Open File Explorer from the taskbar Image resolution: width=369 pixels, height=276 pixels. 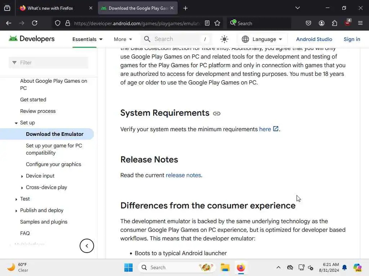pyautogui.click(x=225, y=267)
